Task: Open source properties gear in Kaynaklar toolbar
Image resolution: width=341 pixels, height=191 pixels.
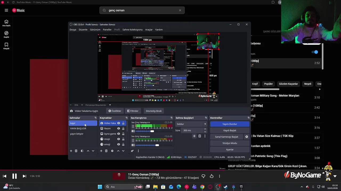Action: [112, 151]
